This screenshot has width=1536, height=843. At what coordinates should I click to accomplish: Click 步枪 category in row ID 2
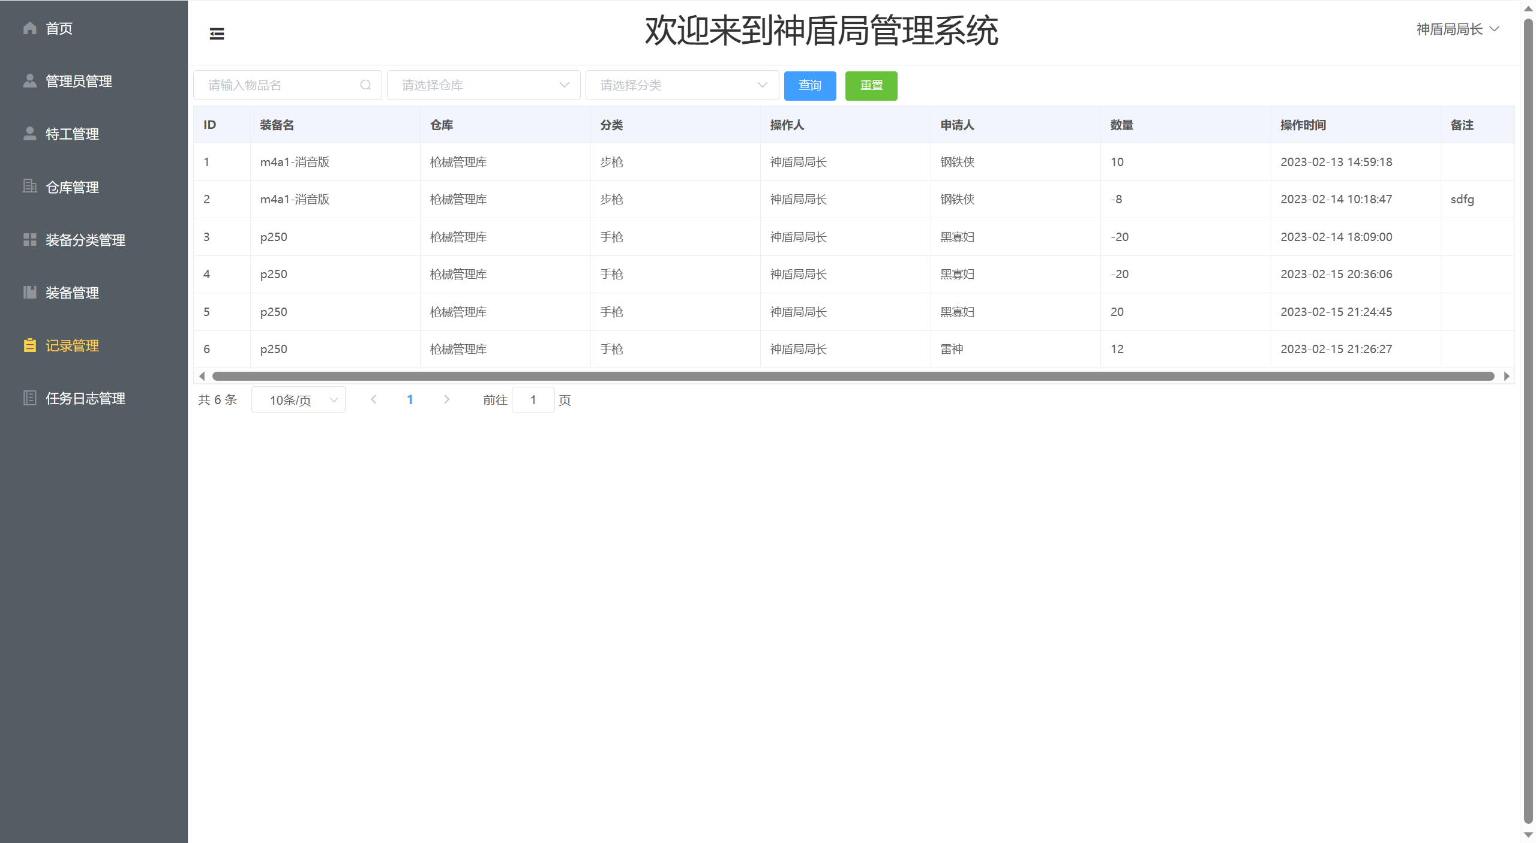[x=611, y=199]
